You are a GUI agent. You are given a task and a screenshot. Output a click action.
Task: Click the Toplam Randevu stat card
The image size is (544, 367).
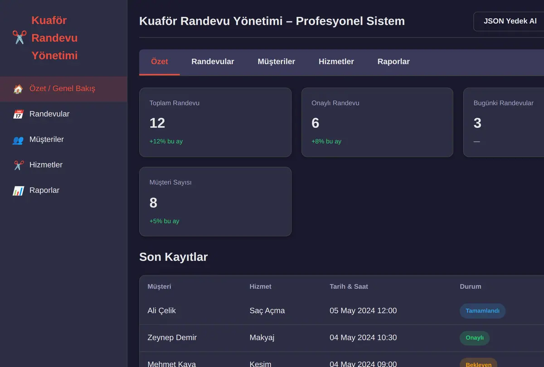coord(215,122)
